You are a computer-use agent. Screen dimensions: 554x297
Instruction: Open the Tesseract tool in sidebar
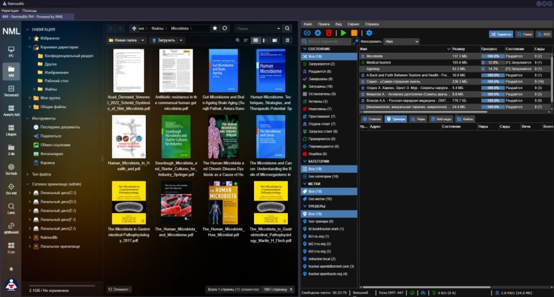click(11, 91)
